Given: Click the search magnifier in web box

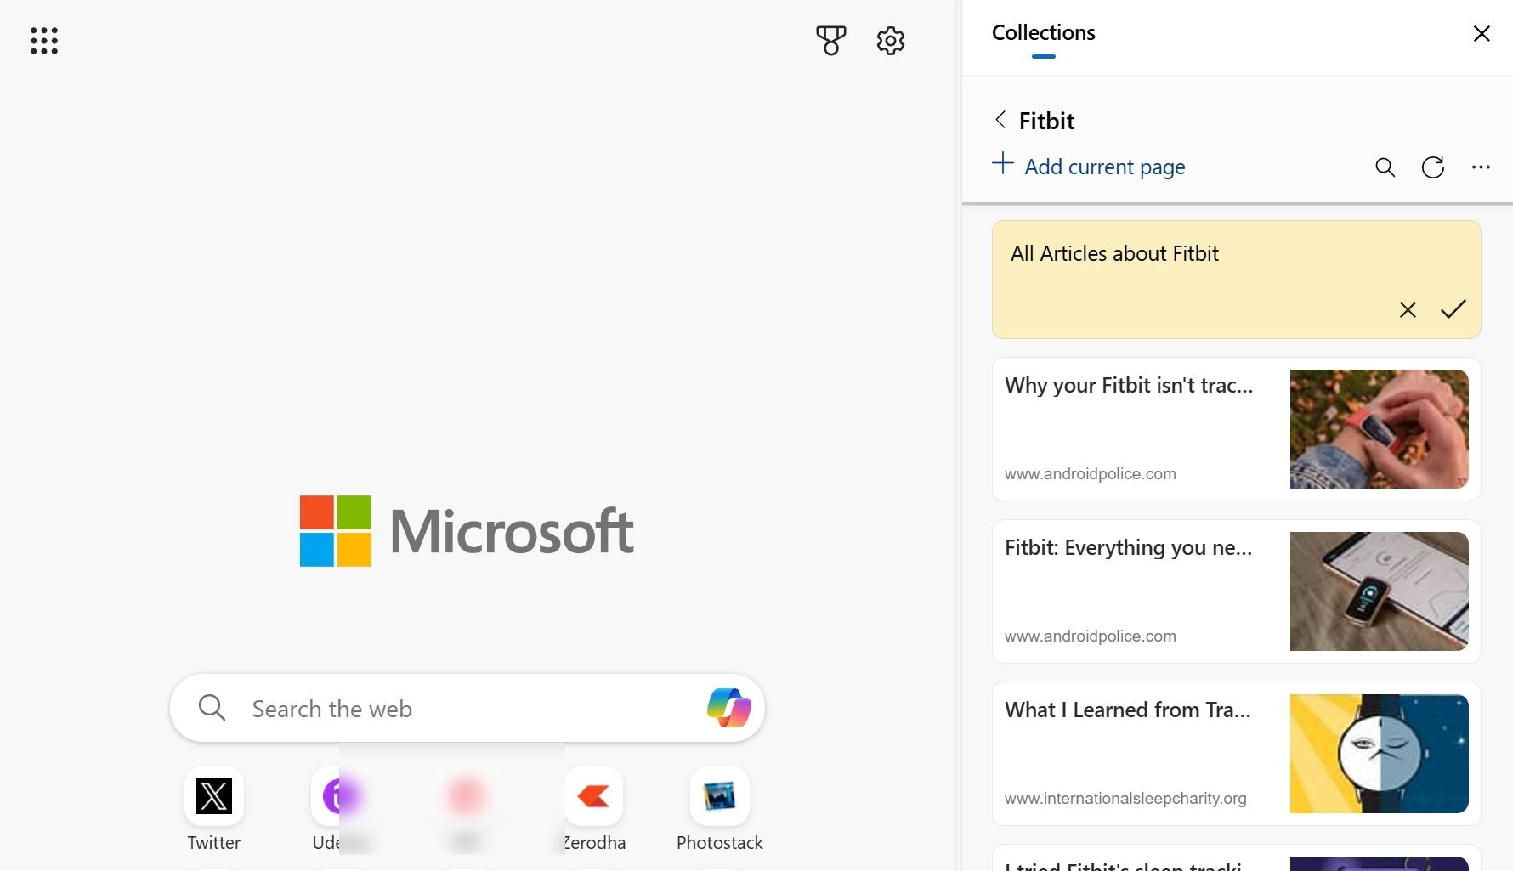Looking at the screenshot, I should click(x=211, y=708).
